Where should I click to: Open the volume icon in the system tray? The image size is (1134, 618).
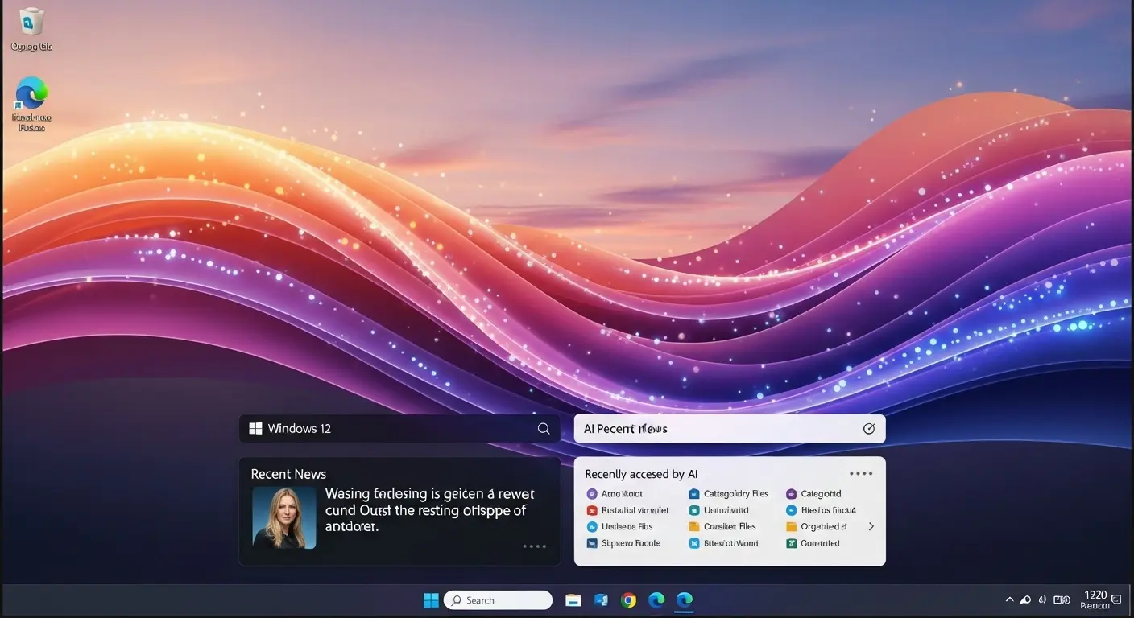1044,600
